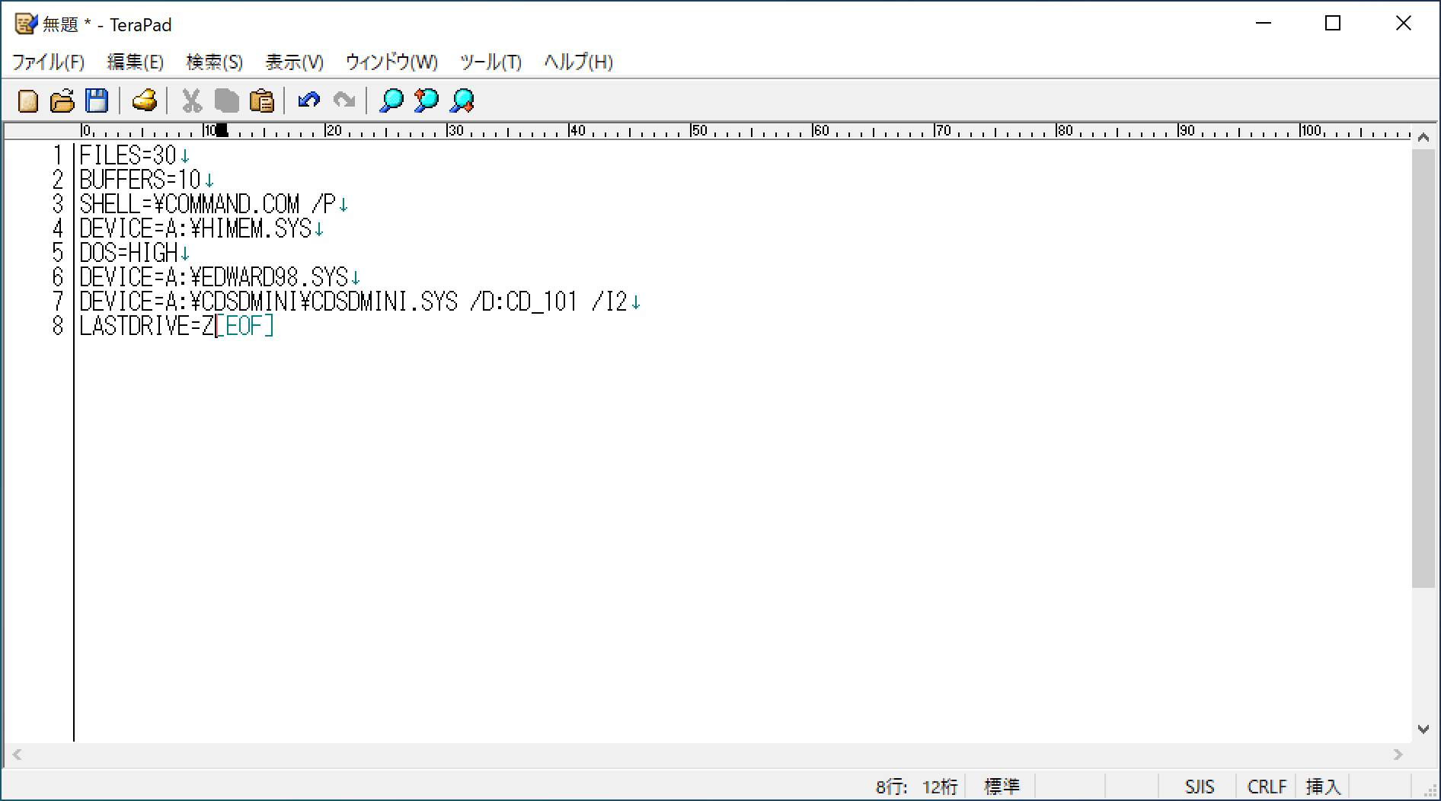Click the Open file folder icon
This screenshot has width=1441, height=801.
point(62,101)
